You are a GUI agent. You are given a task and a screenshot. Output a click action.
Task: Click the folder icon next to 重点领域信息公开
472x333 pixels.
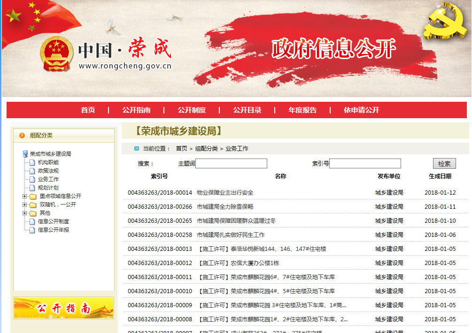(33, 197)
